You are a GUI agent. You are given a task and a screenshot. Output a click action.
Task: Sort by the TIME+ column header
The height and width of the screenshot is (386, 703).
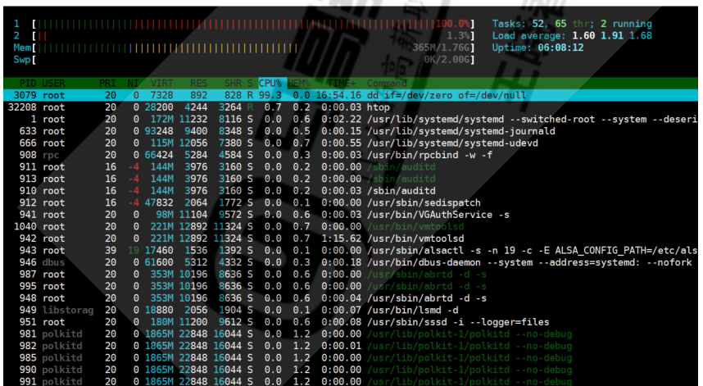coord(341,84)
